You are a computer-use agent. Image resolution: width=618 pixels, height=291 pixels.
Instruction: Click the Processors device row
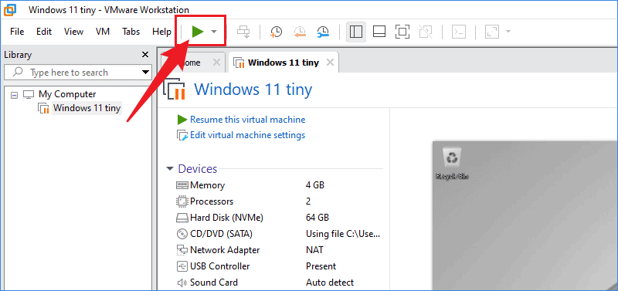coord(279,201)
